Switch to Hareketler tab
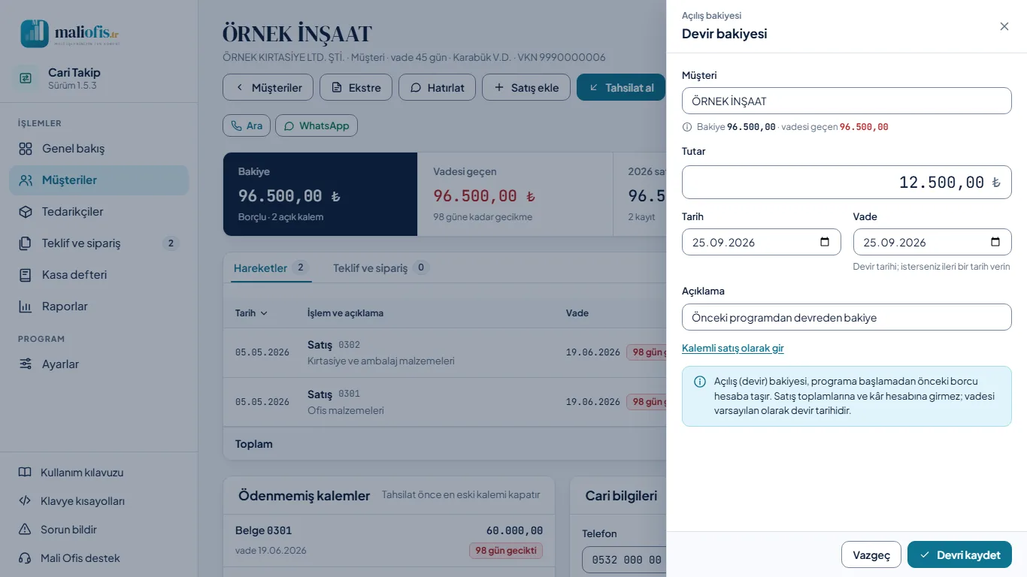Viewport: 1027px width, 577px height. (x=271, y=267)
